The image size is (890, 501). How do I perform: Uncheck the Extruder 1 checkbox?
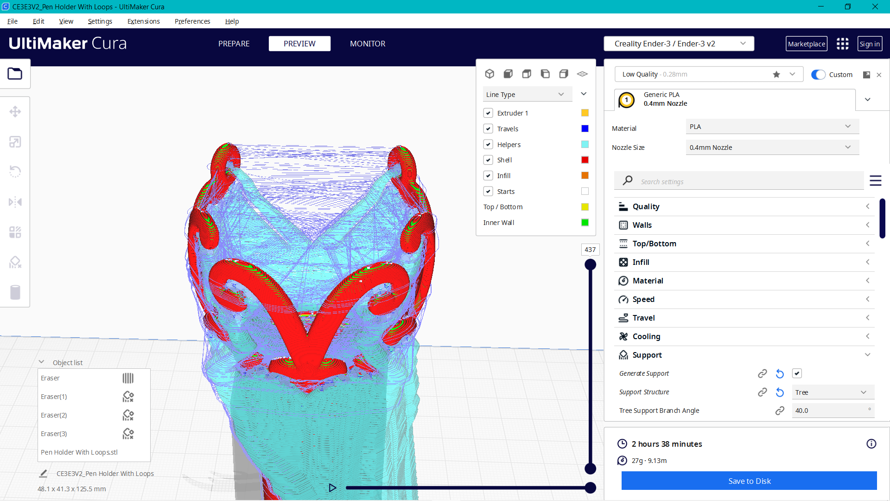click(488, 113)
